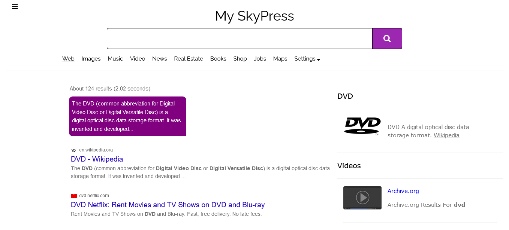Open the DVD Netflix result link
This screenshot has width=509, height=230.
tap(168, 205)
